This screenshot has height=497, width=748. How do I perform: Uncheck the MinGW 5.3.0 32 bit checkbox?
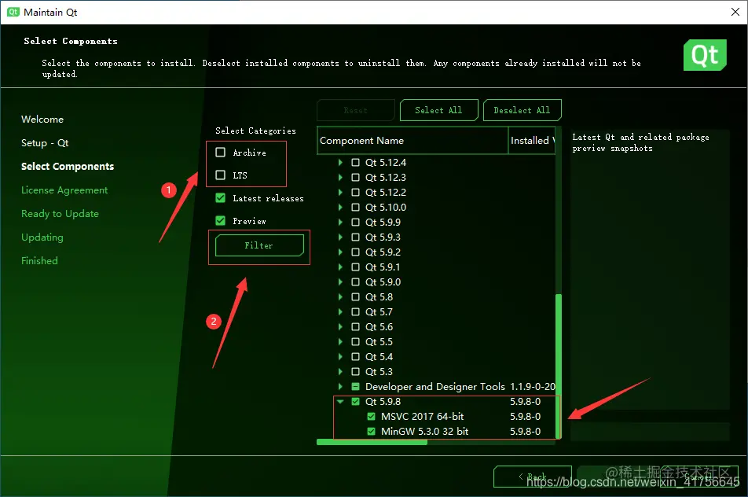pos(371,432)
